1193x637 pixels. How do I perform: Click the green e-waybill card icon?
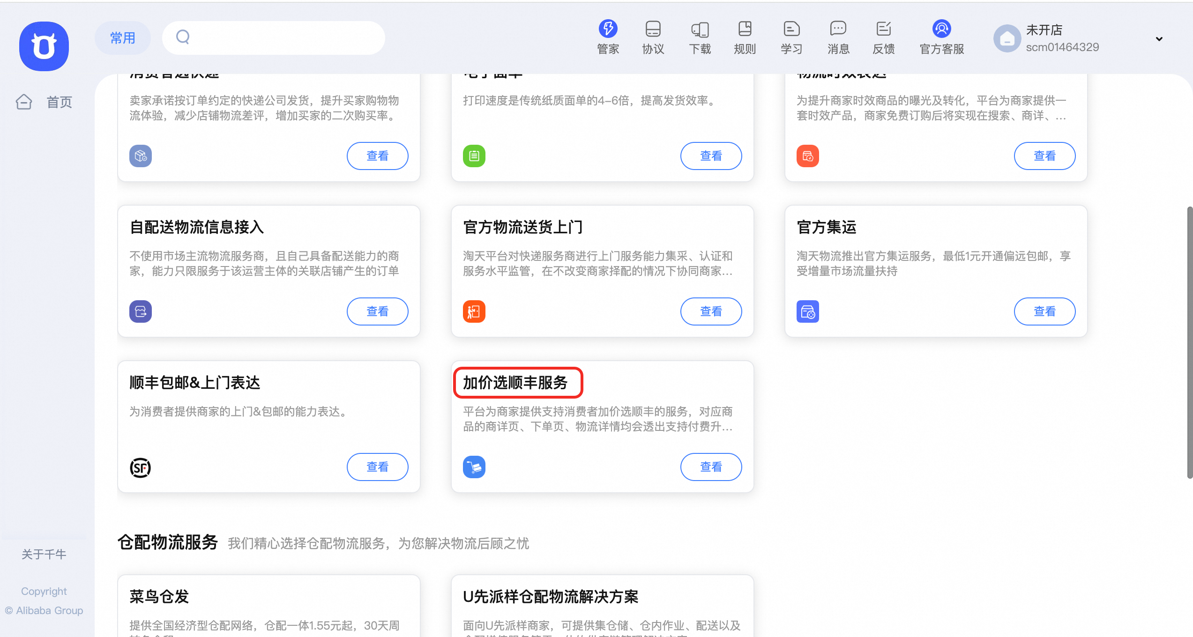474,156
